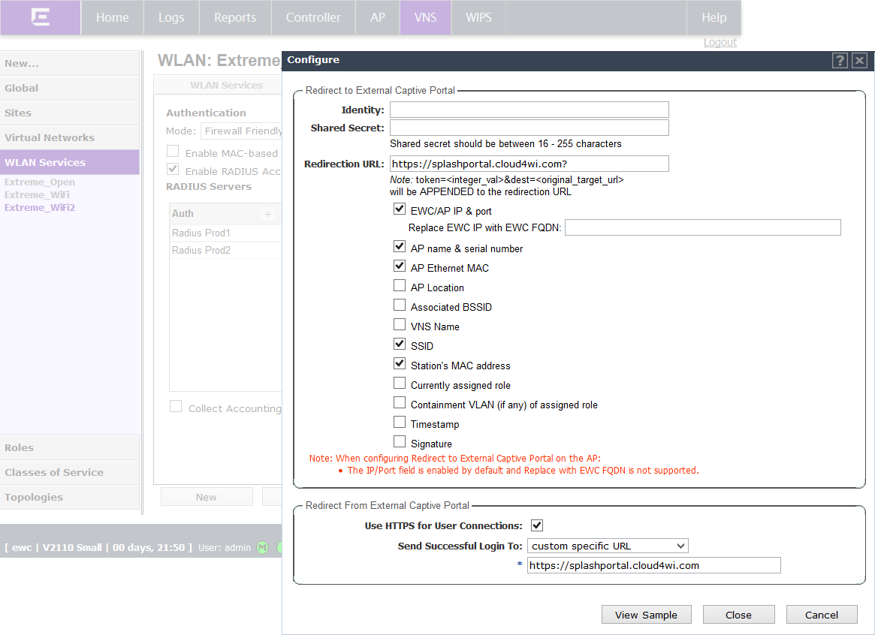The image size is (875, 635).
Task: Toggle Enable RADIUS Accounting checkbox in background
Action: [x=173, y=169]
